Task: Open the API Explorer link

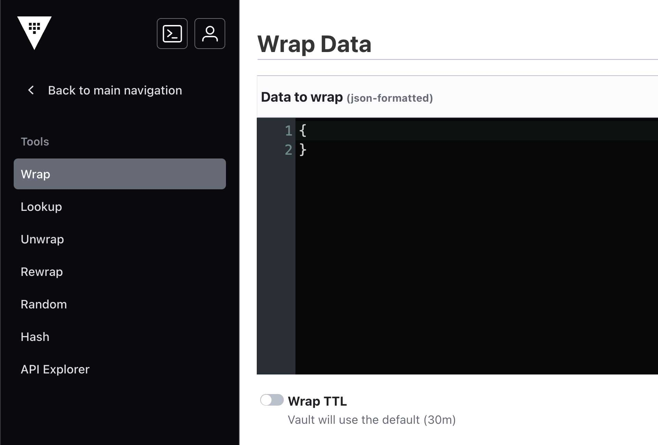Action: (x=55, y=369)
